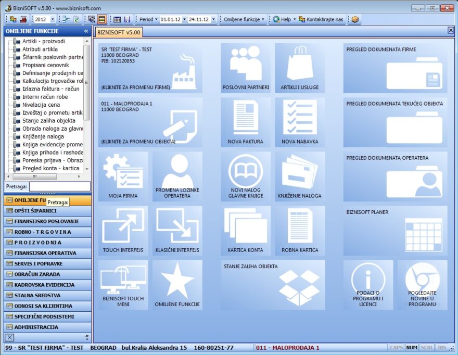Open Proizvodnja menu section
The height and width of the screenshot is (355, 458).
coord(47,243)
